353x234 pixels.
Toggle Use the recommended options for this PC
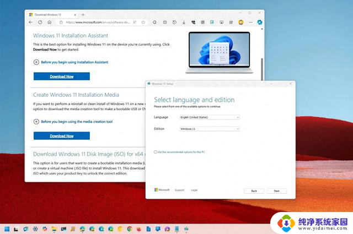click(156, 152)
